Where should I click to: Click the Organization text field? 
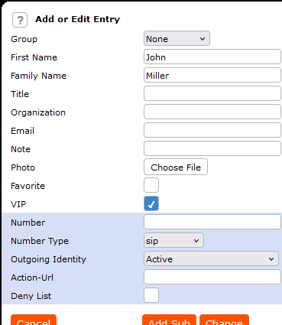point(212,112)
